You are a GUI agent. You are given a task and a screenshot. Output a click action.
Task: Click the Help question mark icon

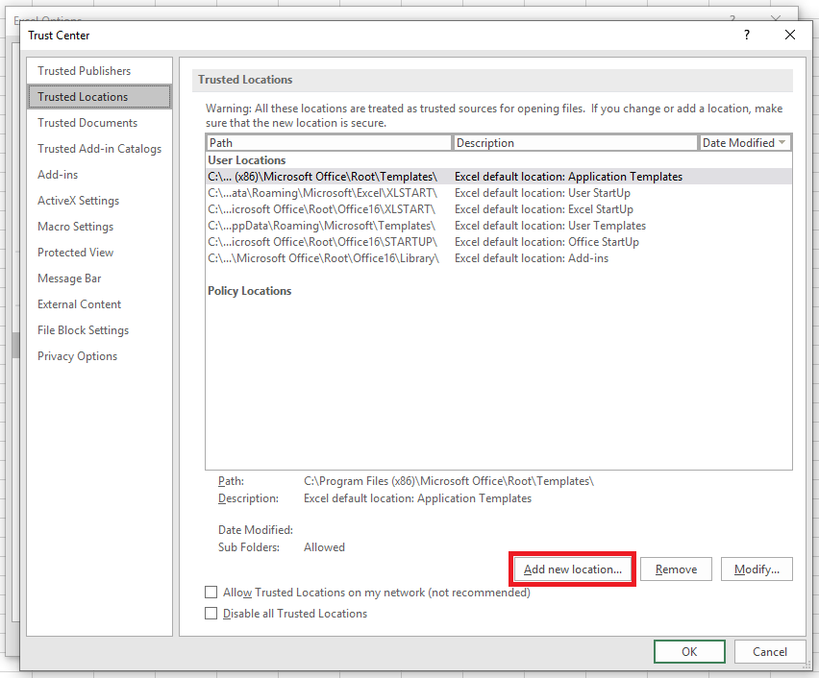[x=747, y=35]
